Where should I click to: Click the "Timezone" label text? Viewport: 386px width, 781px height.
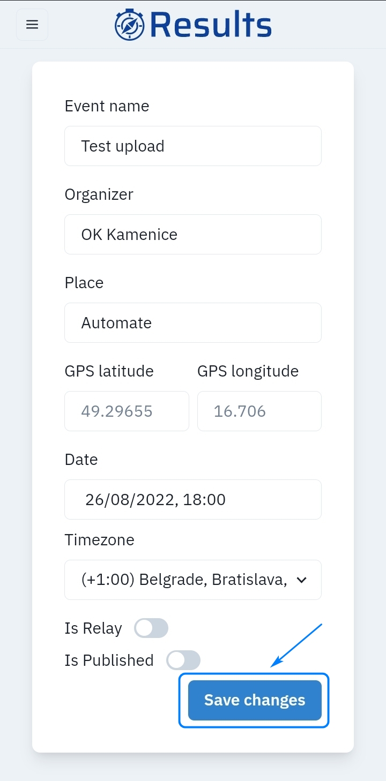99,540
